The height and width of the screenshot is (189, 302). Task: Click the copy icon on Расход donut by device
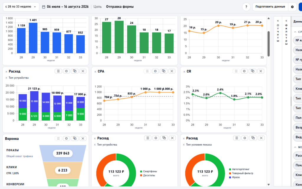164,138
